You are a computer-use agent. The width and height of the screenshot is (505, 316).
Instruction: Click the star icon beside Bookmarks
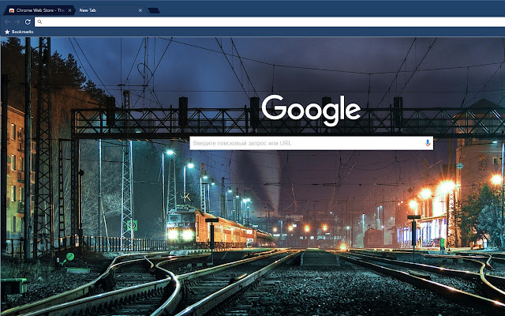[x=7, y=32]
